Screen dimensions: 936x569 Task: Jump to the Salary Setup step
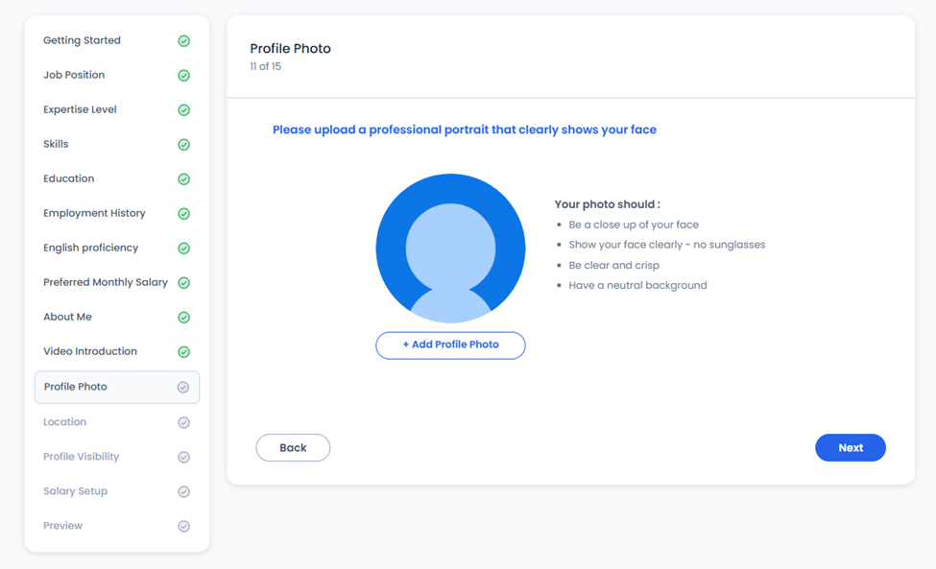pos(117,491)
